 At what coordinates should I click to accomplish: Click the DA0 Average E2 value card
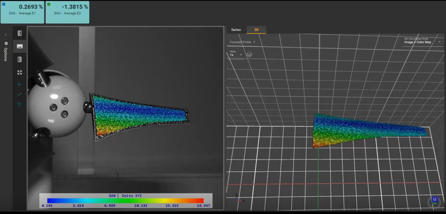(x=67, y=12)
